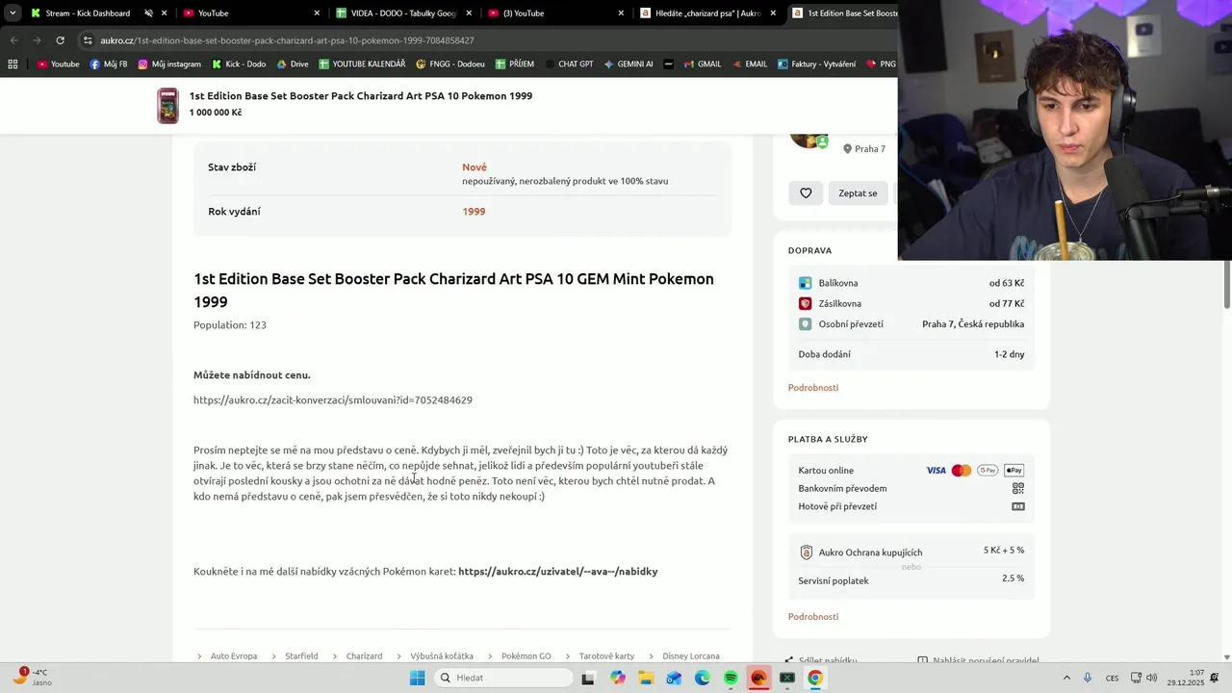Select the Starfield category breadcrumb
Viewport: 1232px width, 693px height.
[x=301, y=655]
